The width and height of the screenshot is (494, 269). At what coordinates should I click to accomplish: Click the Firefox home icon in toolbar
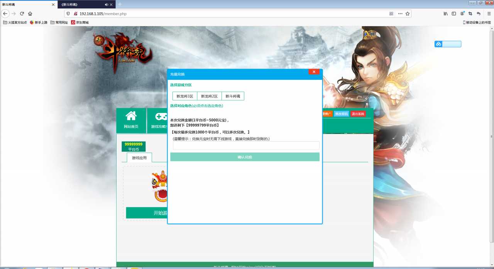coord(30,13)
